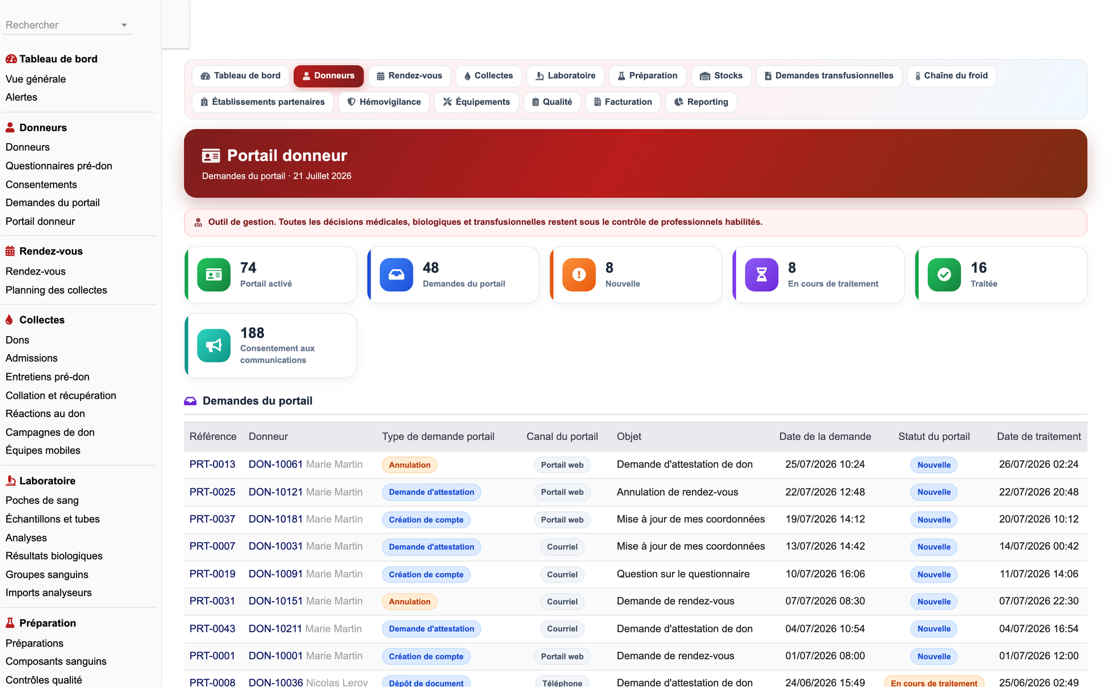This screenshot has width=1111, height=687.
Task: Switch to the Stocks tab
Action: coord(721,76)
